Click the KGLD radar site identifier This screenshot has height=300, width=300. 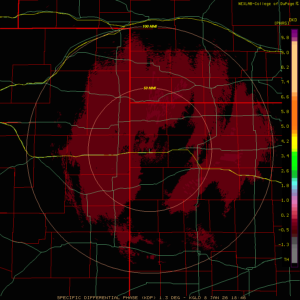click(x=194, y=298)
